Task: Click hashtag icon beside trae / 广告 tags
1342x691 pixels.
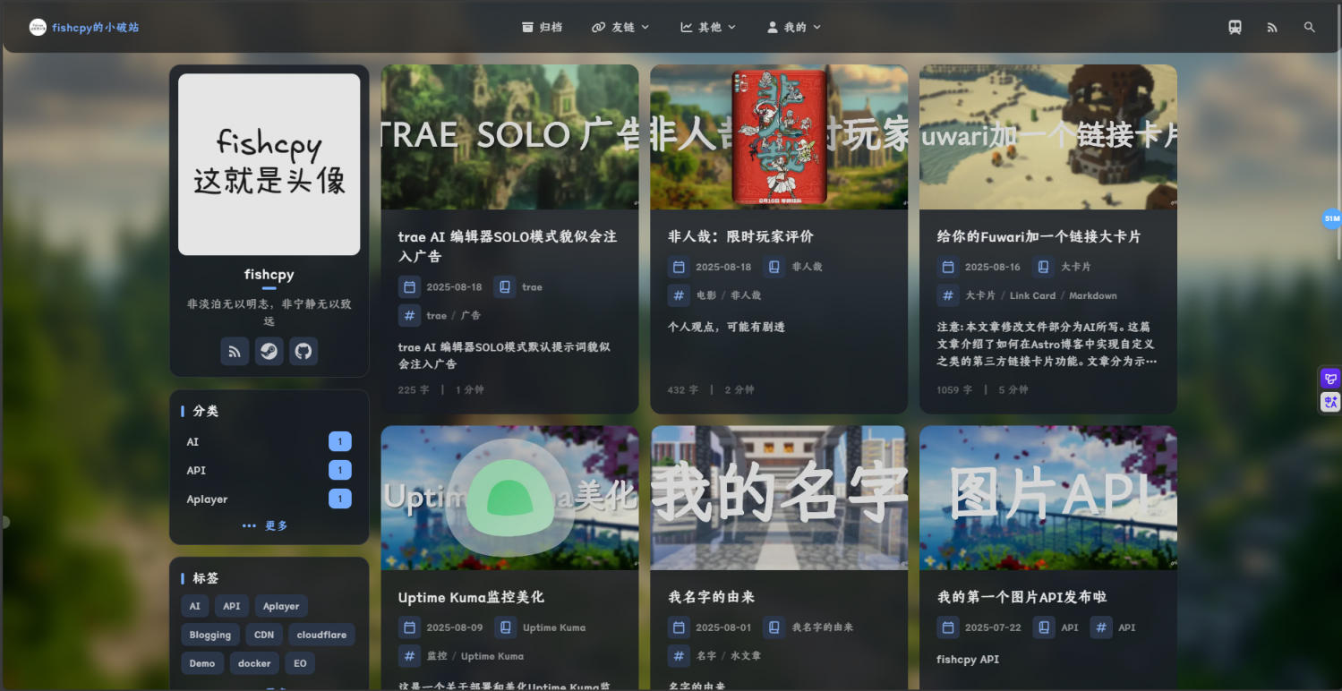Action: (x=409, y=316)
